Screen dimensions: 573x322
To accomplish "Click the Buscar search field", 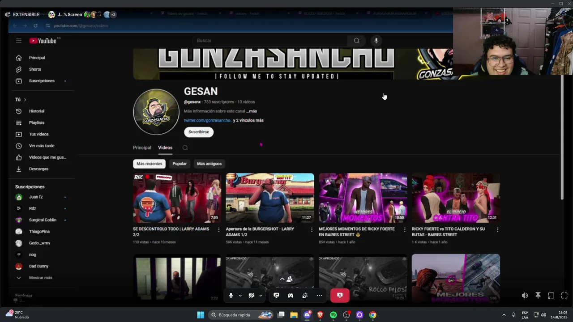I will point(271,41).
